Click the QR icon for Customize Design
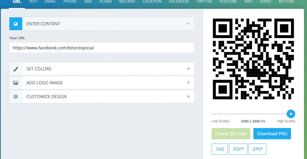 tap(16, 97)
